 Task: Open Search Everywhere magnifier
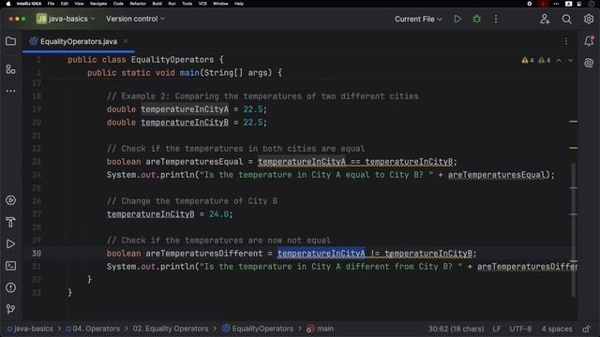[x=566, y=19]
